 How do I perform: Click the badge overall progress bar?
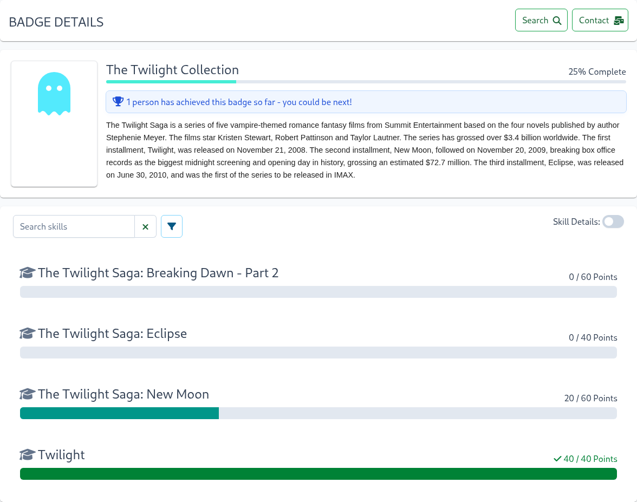pos(366,82)
